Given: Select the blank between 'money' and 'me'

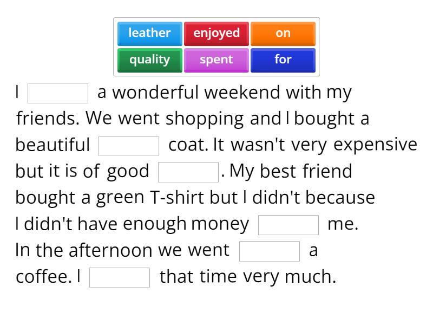Looking at the screenshot, I should pos(288,225).
